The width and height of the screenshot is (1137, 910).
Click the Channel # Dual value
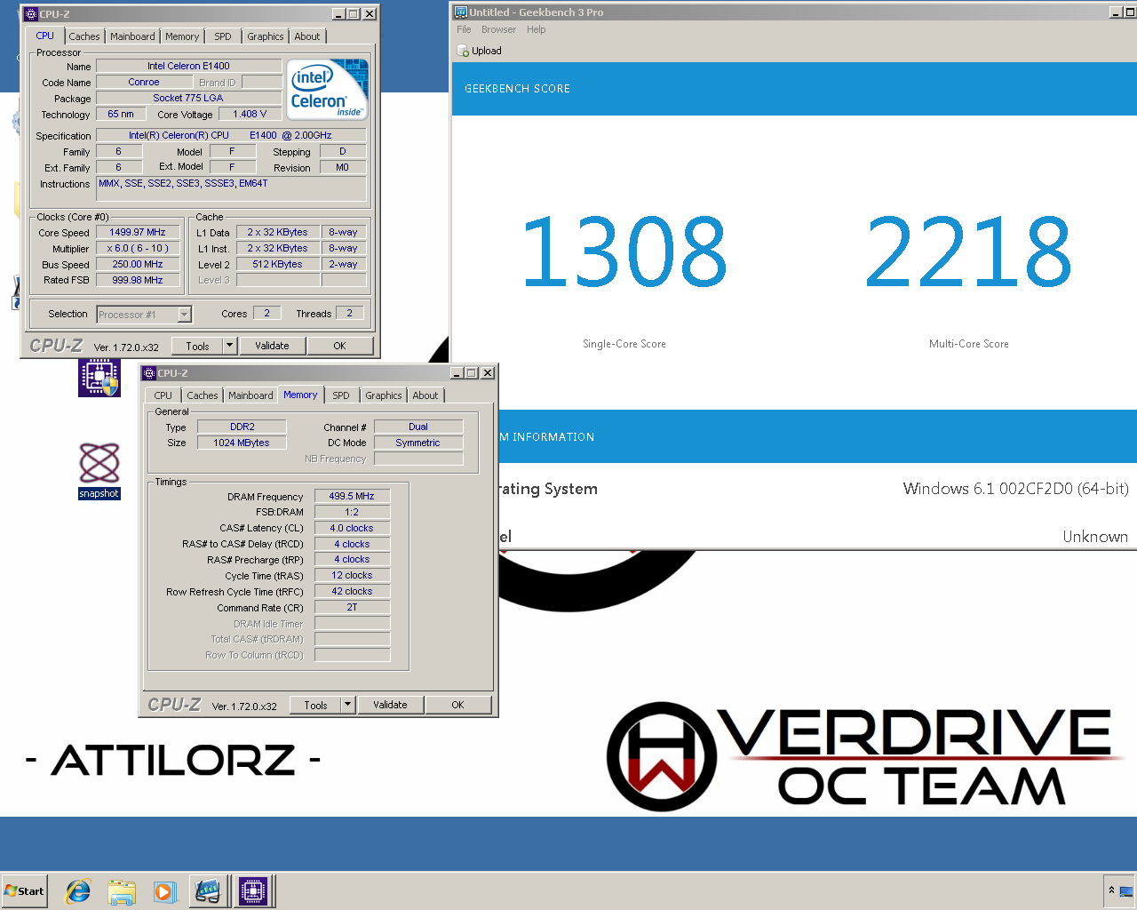(x=417, y=427)
